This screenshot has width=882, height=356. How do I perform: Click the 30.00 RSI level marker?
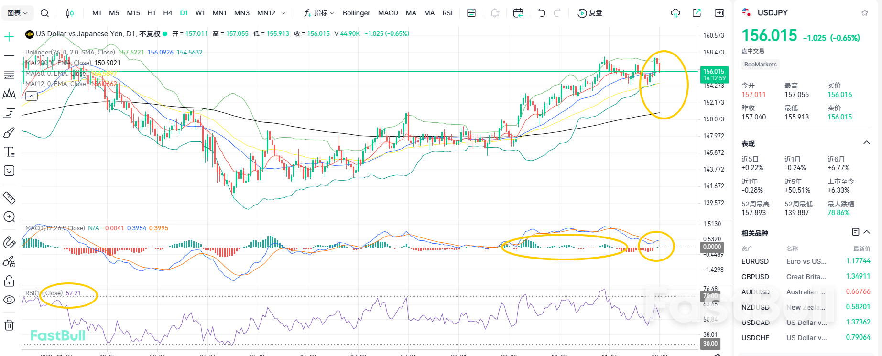tap(710, 344)
